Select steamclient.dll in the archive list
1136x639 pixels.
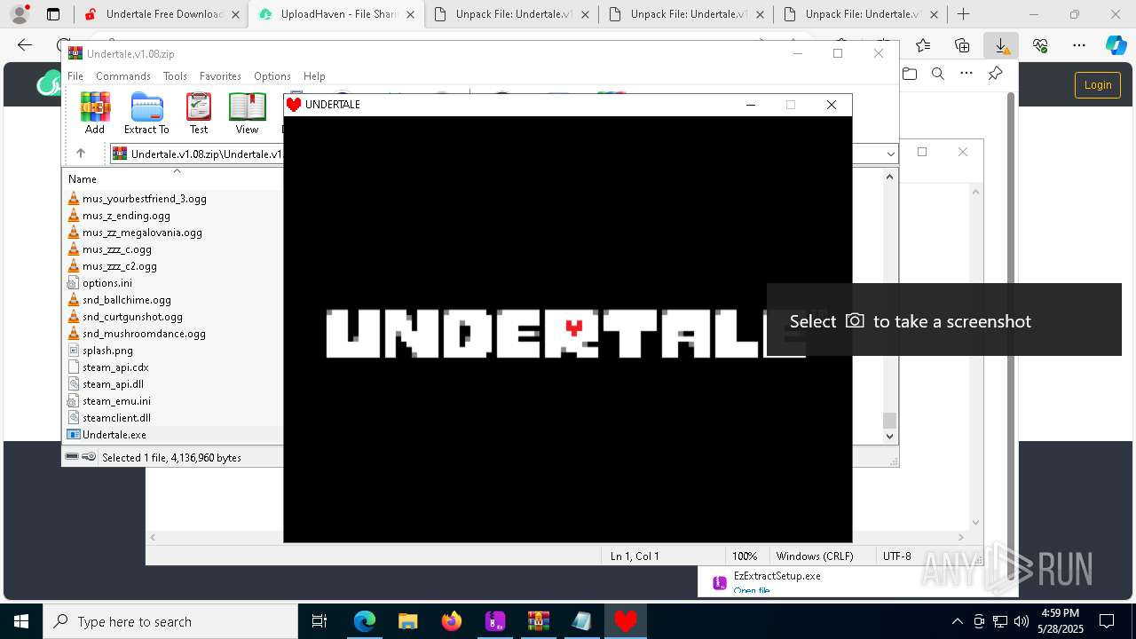(x=116, y=418)
